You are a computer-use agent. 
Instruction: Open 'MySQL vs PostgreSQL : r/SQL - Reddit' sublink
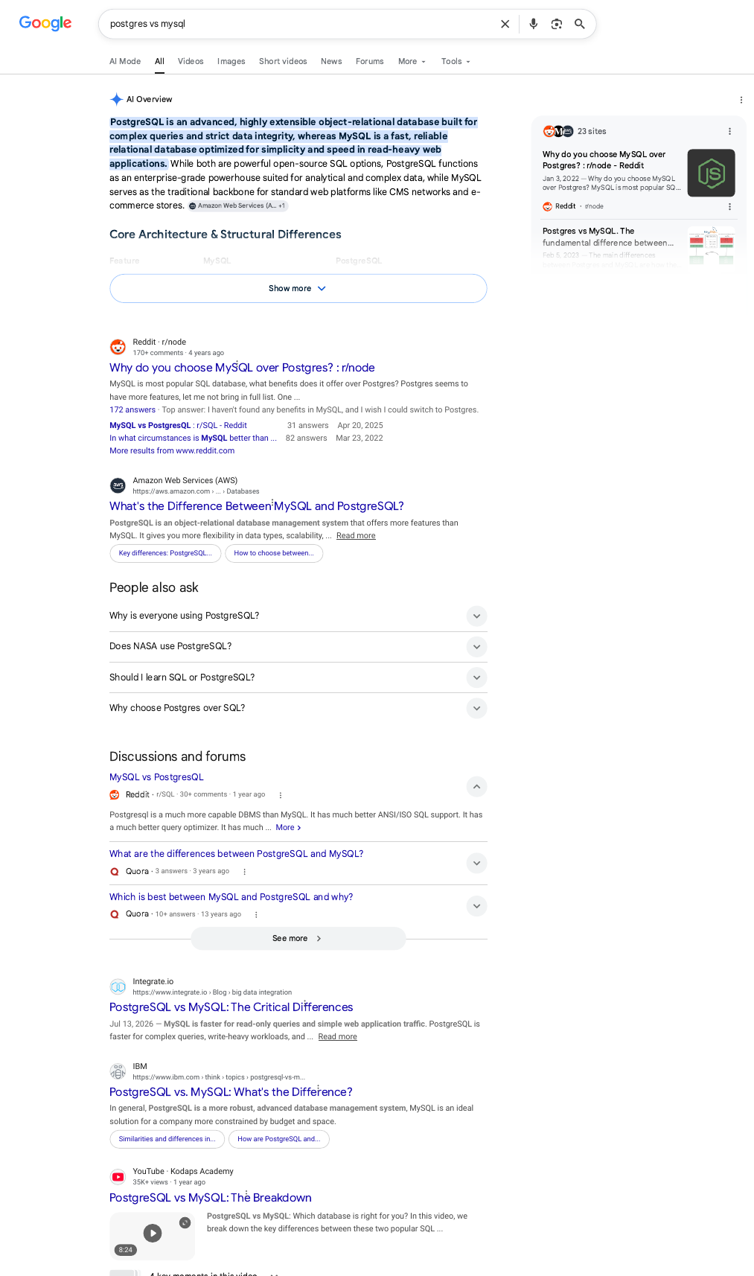click(178, 426)
